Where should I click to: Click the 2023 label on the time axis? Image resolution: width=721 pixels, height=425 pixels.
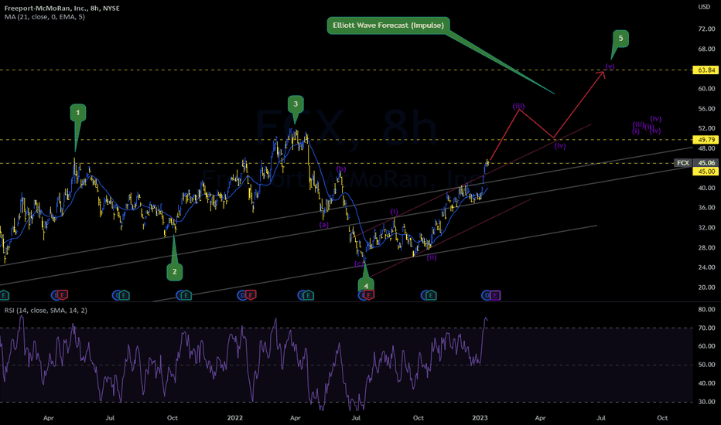pos(480,417)
